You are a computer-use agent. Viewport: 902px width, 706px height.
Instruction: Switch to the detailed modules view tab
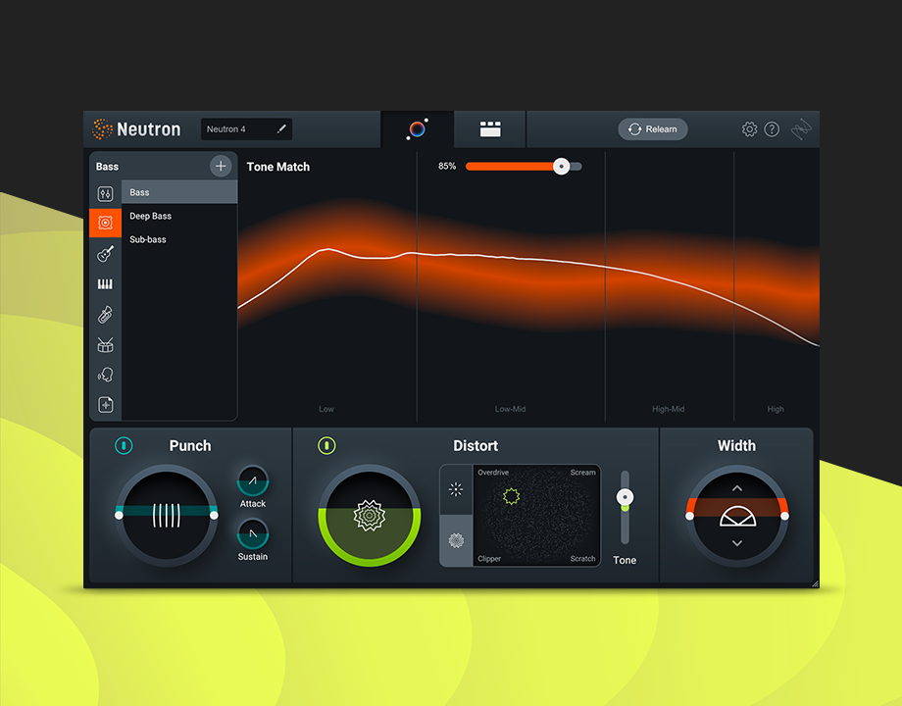coord(490,129)
